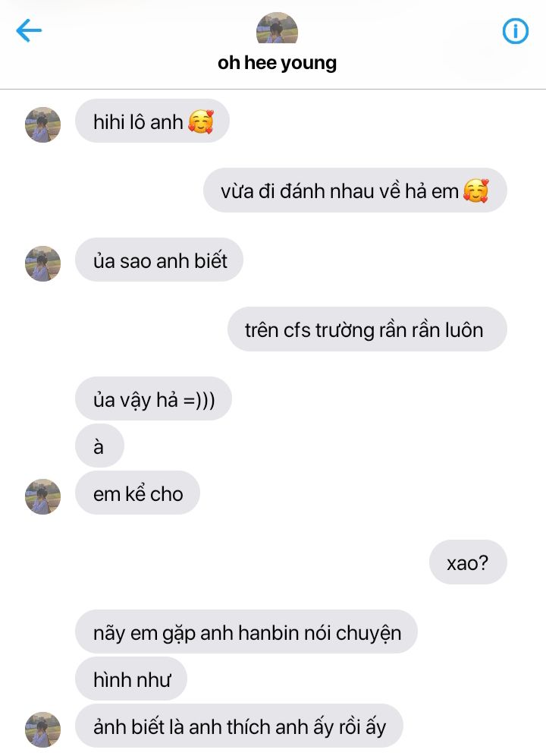Select the sent 'xao?' message bubble

click(x=468, y=562)
